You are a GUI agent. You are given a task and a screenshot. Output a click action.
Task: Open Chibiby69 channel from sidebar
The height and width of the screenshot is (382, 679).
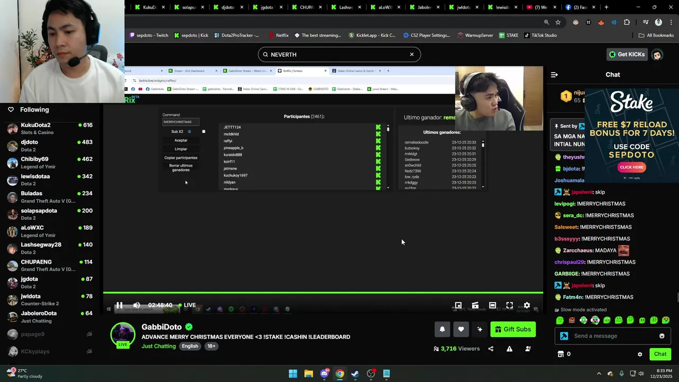point(50,162)
